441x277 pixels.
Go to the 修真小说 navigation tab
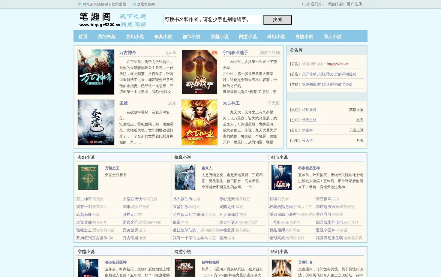(163, 37)
